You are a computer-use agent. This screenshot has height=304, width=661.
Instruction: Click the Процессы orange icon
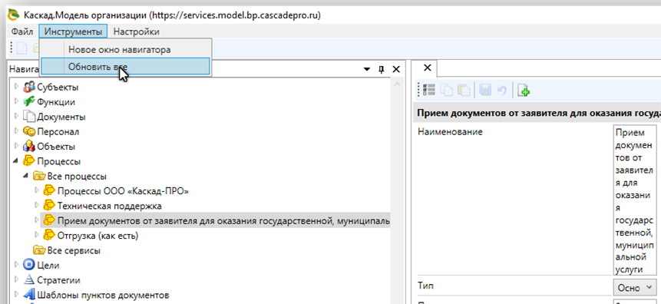point(29,161)
